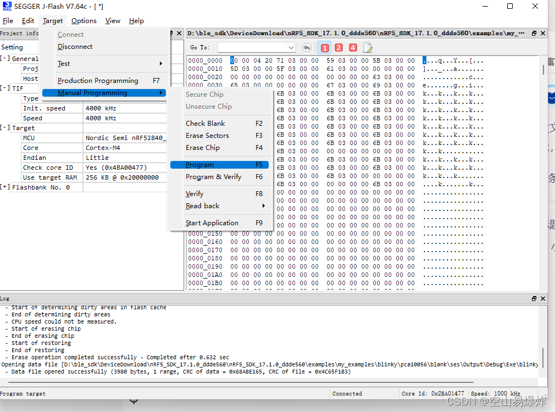Open the Help menu
The width and height of the screenshot is (555, 412).
(x=136, y=21)
